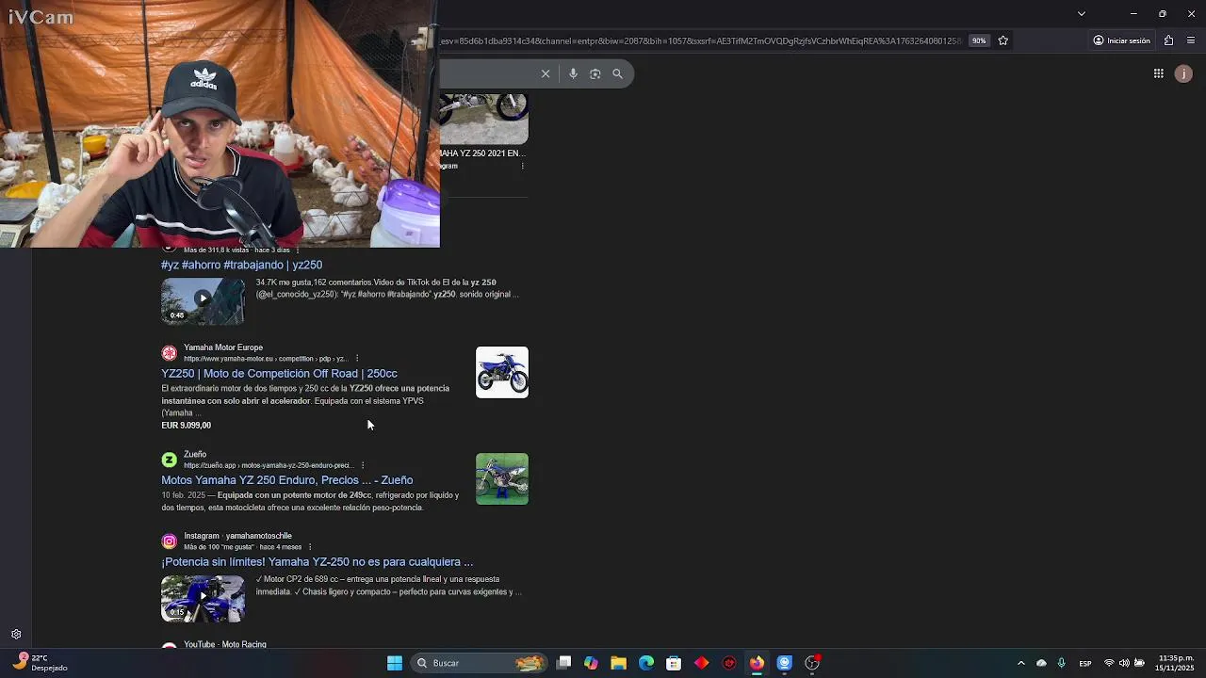The height and width of the screenshot is (678, 1206).
Task: Open options for the yamahamotoschile Instagram result
Action: (x=310, y=547)
